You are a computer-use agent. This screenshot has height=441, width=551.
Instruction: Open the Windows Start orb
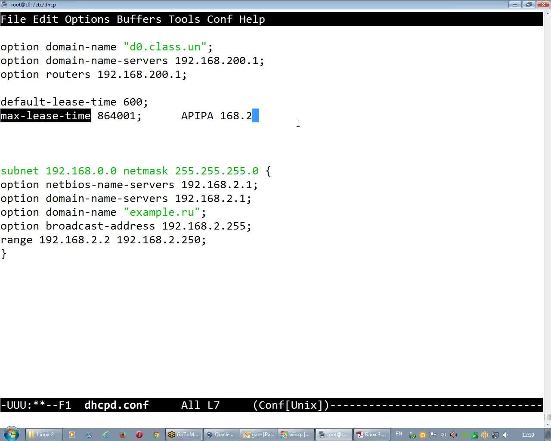[12, 434]
